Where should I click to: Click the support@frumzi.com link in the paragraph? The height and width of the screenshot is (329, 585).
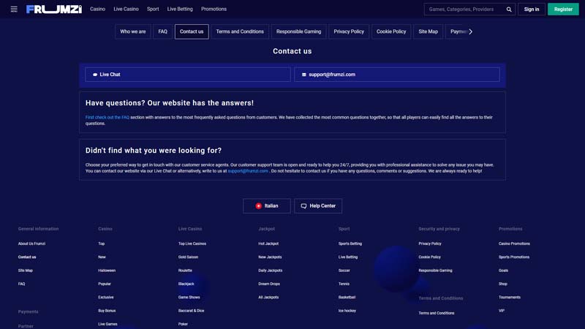click(x=248, y=171)
